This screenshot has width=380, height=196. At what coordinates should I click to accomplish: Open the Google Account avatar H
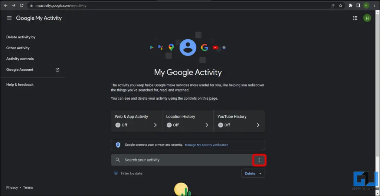(367, 18)
